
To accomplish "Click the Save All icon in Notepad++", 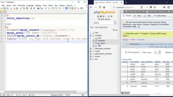I will tap(8, 8).
